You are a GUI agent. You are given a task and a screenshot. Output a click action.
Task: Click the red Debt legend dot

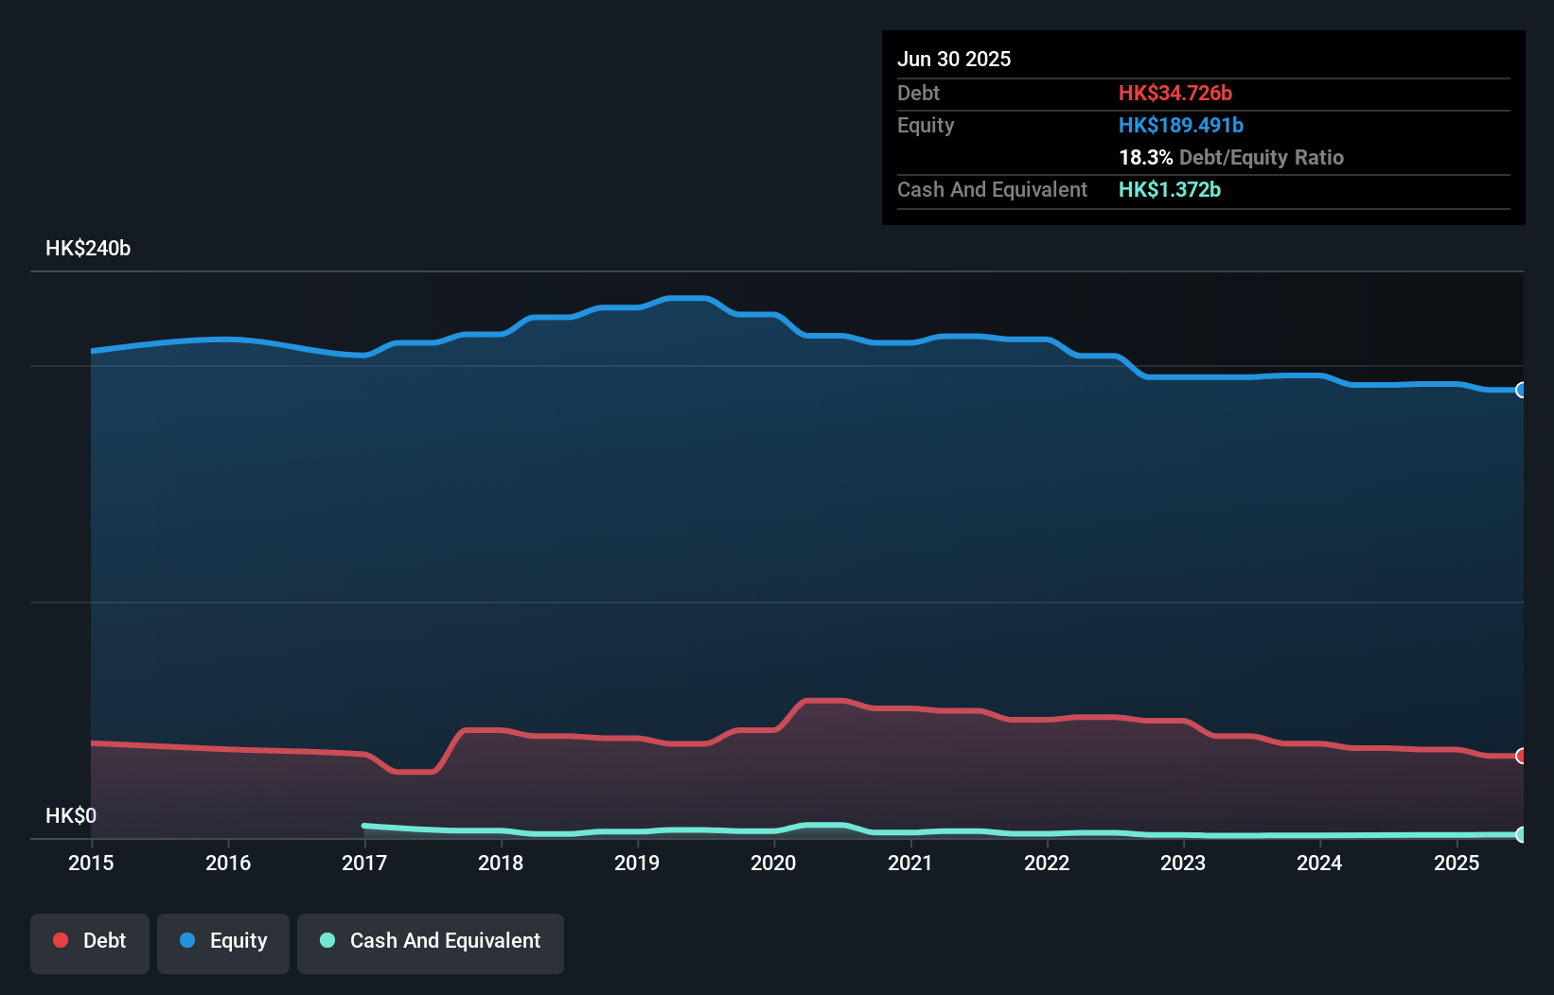pyautogui.click(x=60, y=940)
